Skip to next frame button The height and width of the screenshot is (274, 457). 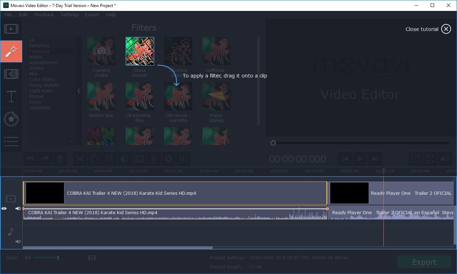[375, 159]
